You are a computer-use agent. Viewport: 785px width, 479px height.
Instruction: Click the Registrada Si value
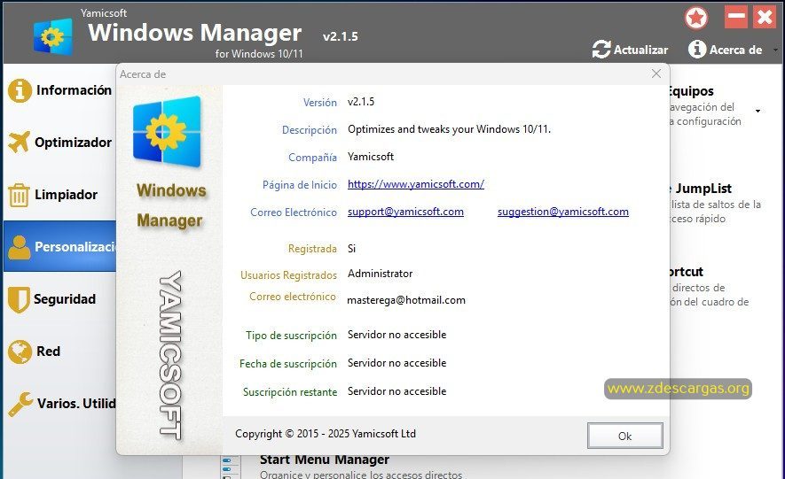351,248
